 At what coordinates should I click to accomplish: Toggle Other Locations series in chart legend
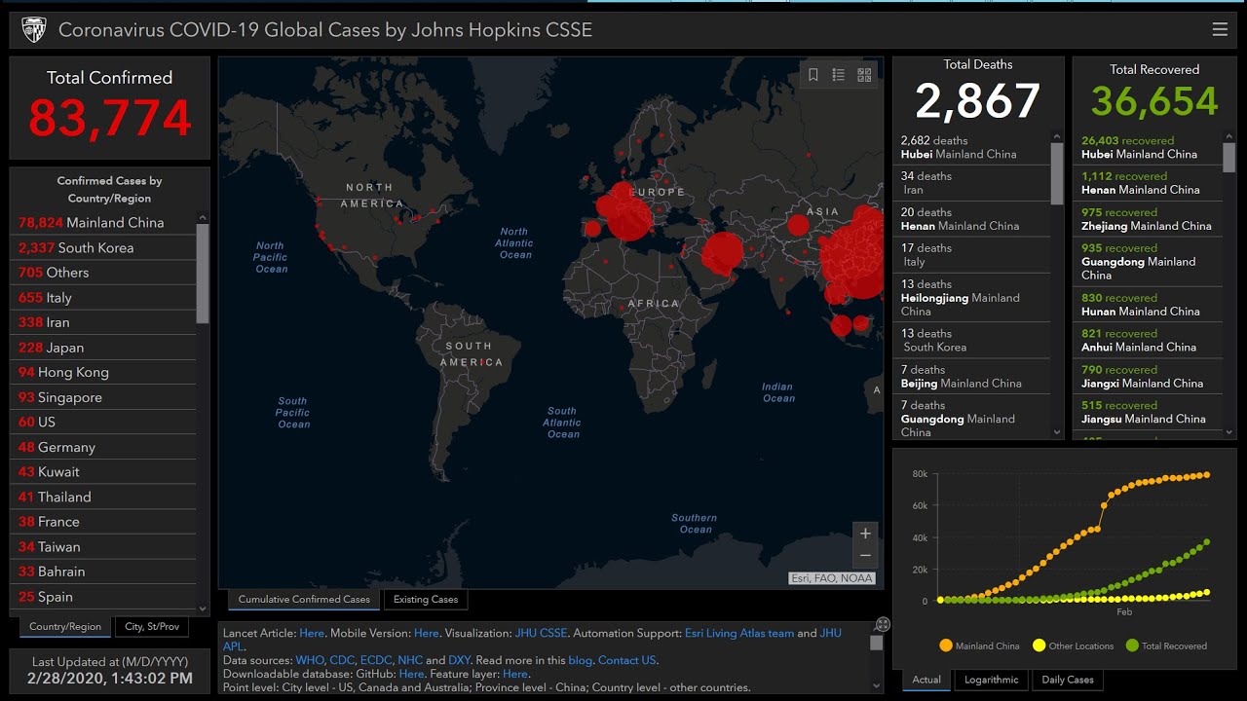(1073, 646)
